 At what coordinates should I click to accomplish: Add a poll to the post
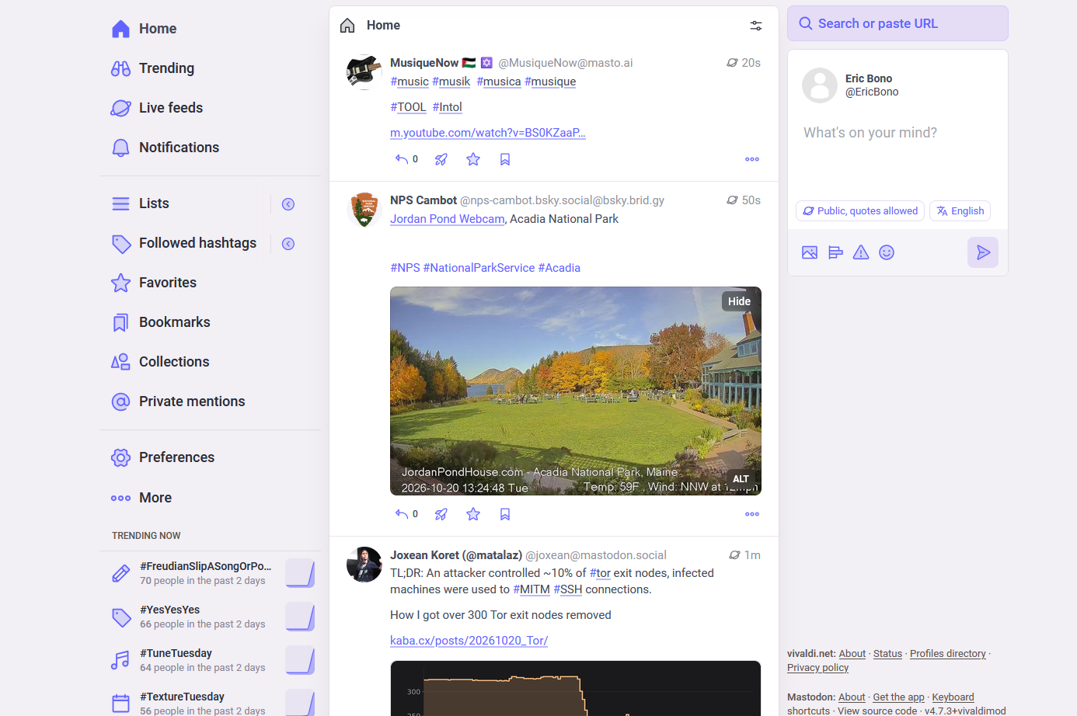point(835,252)
